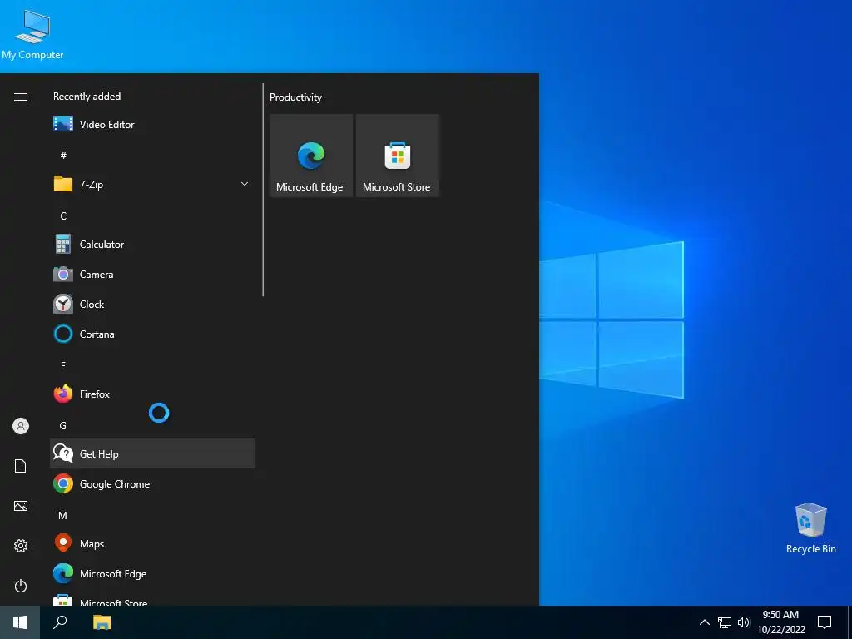Click the Show desktop sliver on taskbar
852x639 pixels.
pos(850,622)
